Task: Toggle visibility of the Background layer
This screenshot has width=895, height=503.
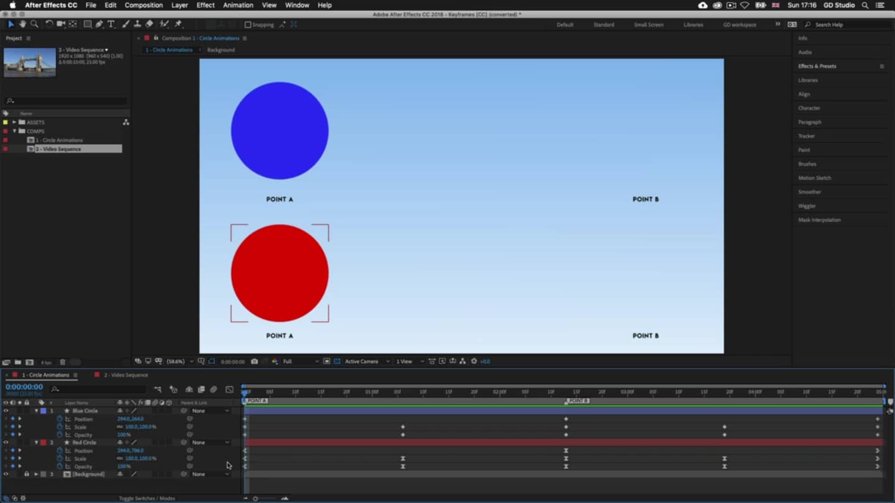Action: pyautogui.click(x=6, y=474)
